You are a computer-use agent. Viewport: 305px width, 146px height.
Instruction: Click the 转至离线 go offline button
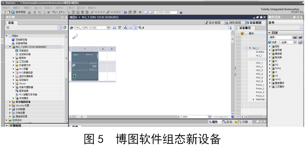114,12
